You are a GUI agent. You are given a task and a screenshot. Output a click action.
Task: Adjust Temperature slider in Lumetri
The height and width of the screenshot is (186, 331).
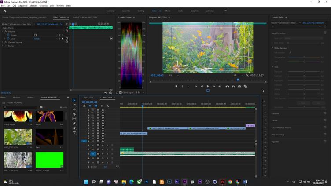304,57
